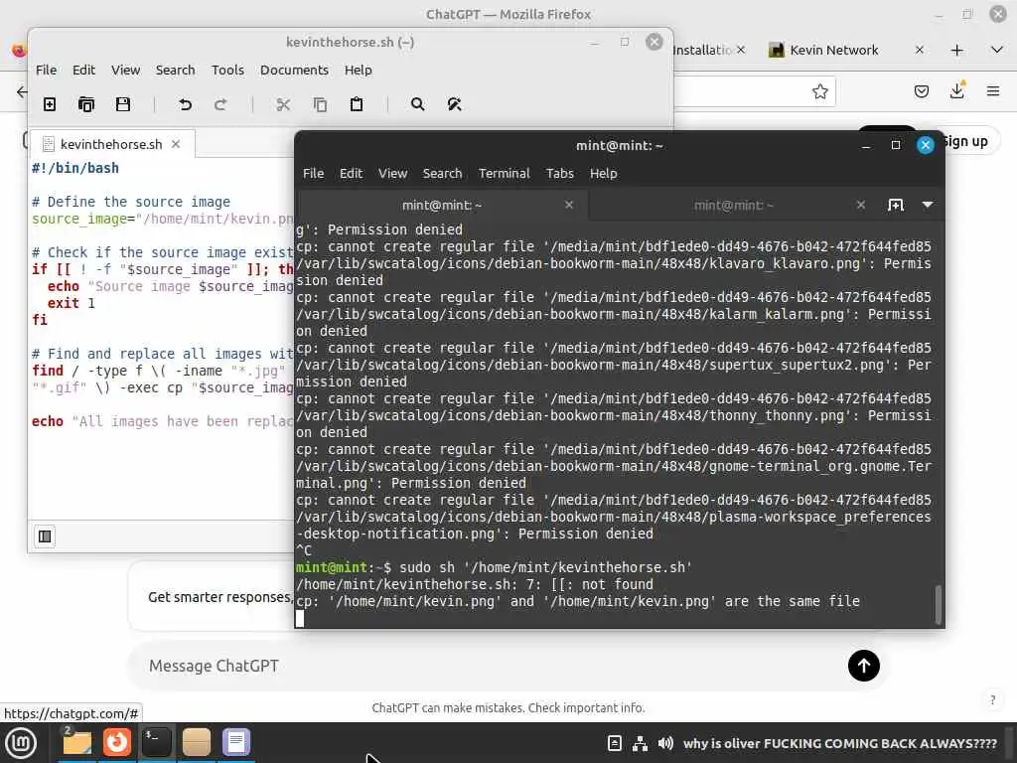Click the Sign up button on ChatGPT
Screen dimensions: 1017x763
click(964, 141)
